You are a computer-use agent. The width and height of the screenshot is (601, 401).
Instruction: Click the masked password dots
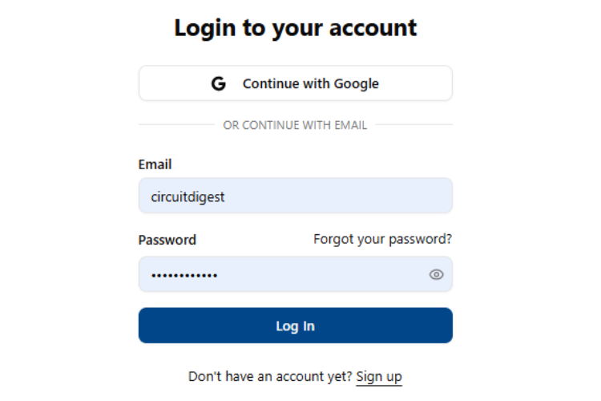pyautogui.click(x=184, y=275)
